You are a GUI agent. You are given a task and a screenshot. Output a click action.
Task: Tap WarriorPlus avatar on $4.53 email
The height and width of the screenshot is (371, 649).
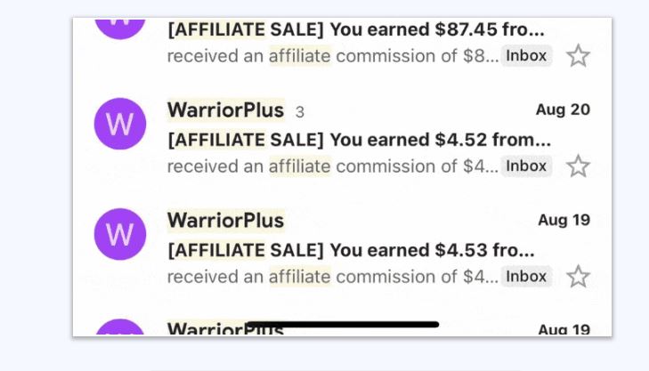tap(120, 234)
